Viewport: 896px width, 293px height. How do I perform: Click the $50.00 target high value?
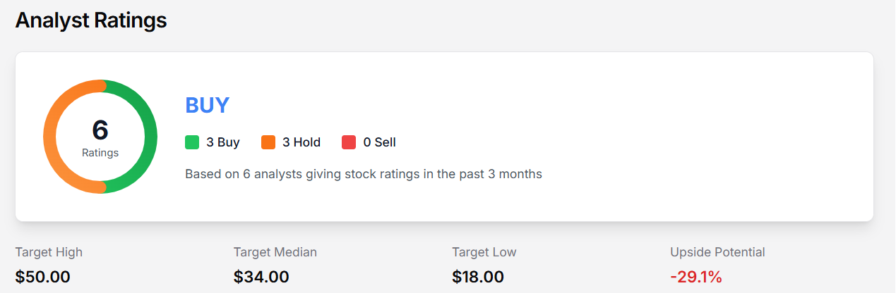(43, 277)
